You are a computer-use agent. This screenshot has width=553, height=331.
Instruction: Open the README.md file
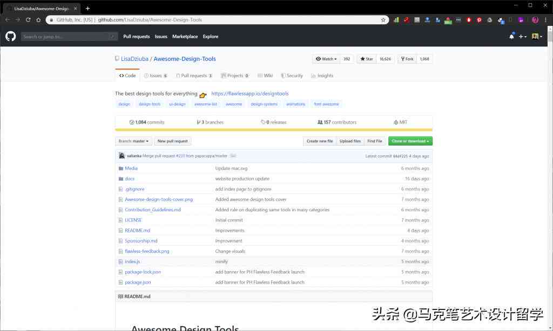click(x=137, y=230)
